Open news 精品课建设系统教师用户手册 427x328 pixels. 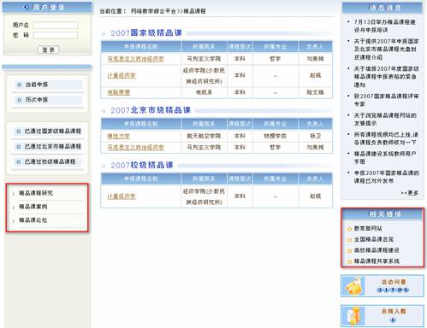tap(385, 157)
